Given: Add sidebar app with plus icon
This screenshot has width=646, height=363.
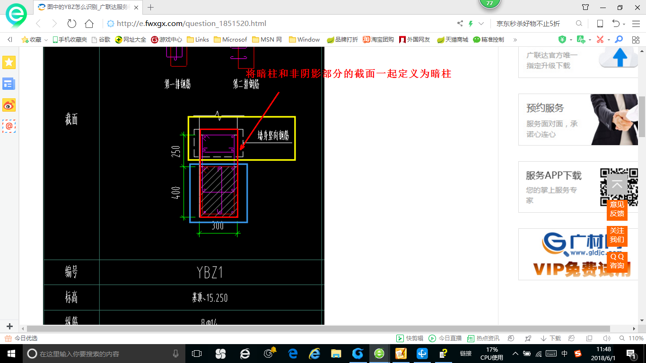Looking at the screenshot, I should (x=9, y=327).
